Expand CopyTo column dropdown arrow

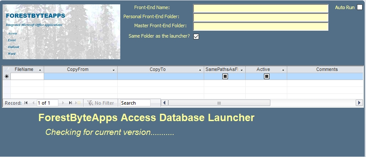[x=200, y=70]
